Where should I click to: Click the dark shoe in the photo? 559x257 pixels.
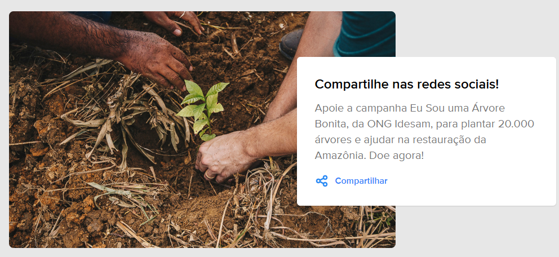[x=292, y=44]
